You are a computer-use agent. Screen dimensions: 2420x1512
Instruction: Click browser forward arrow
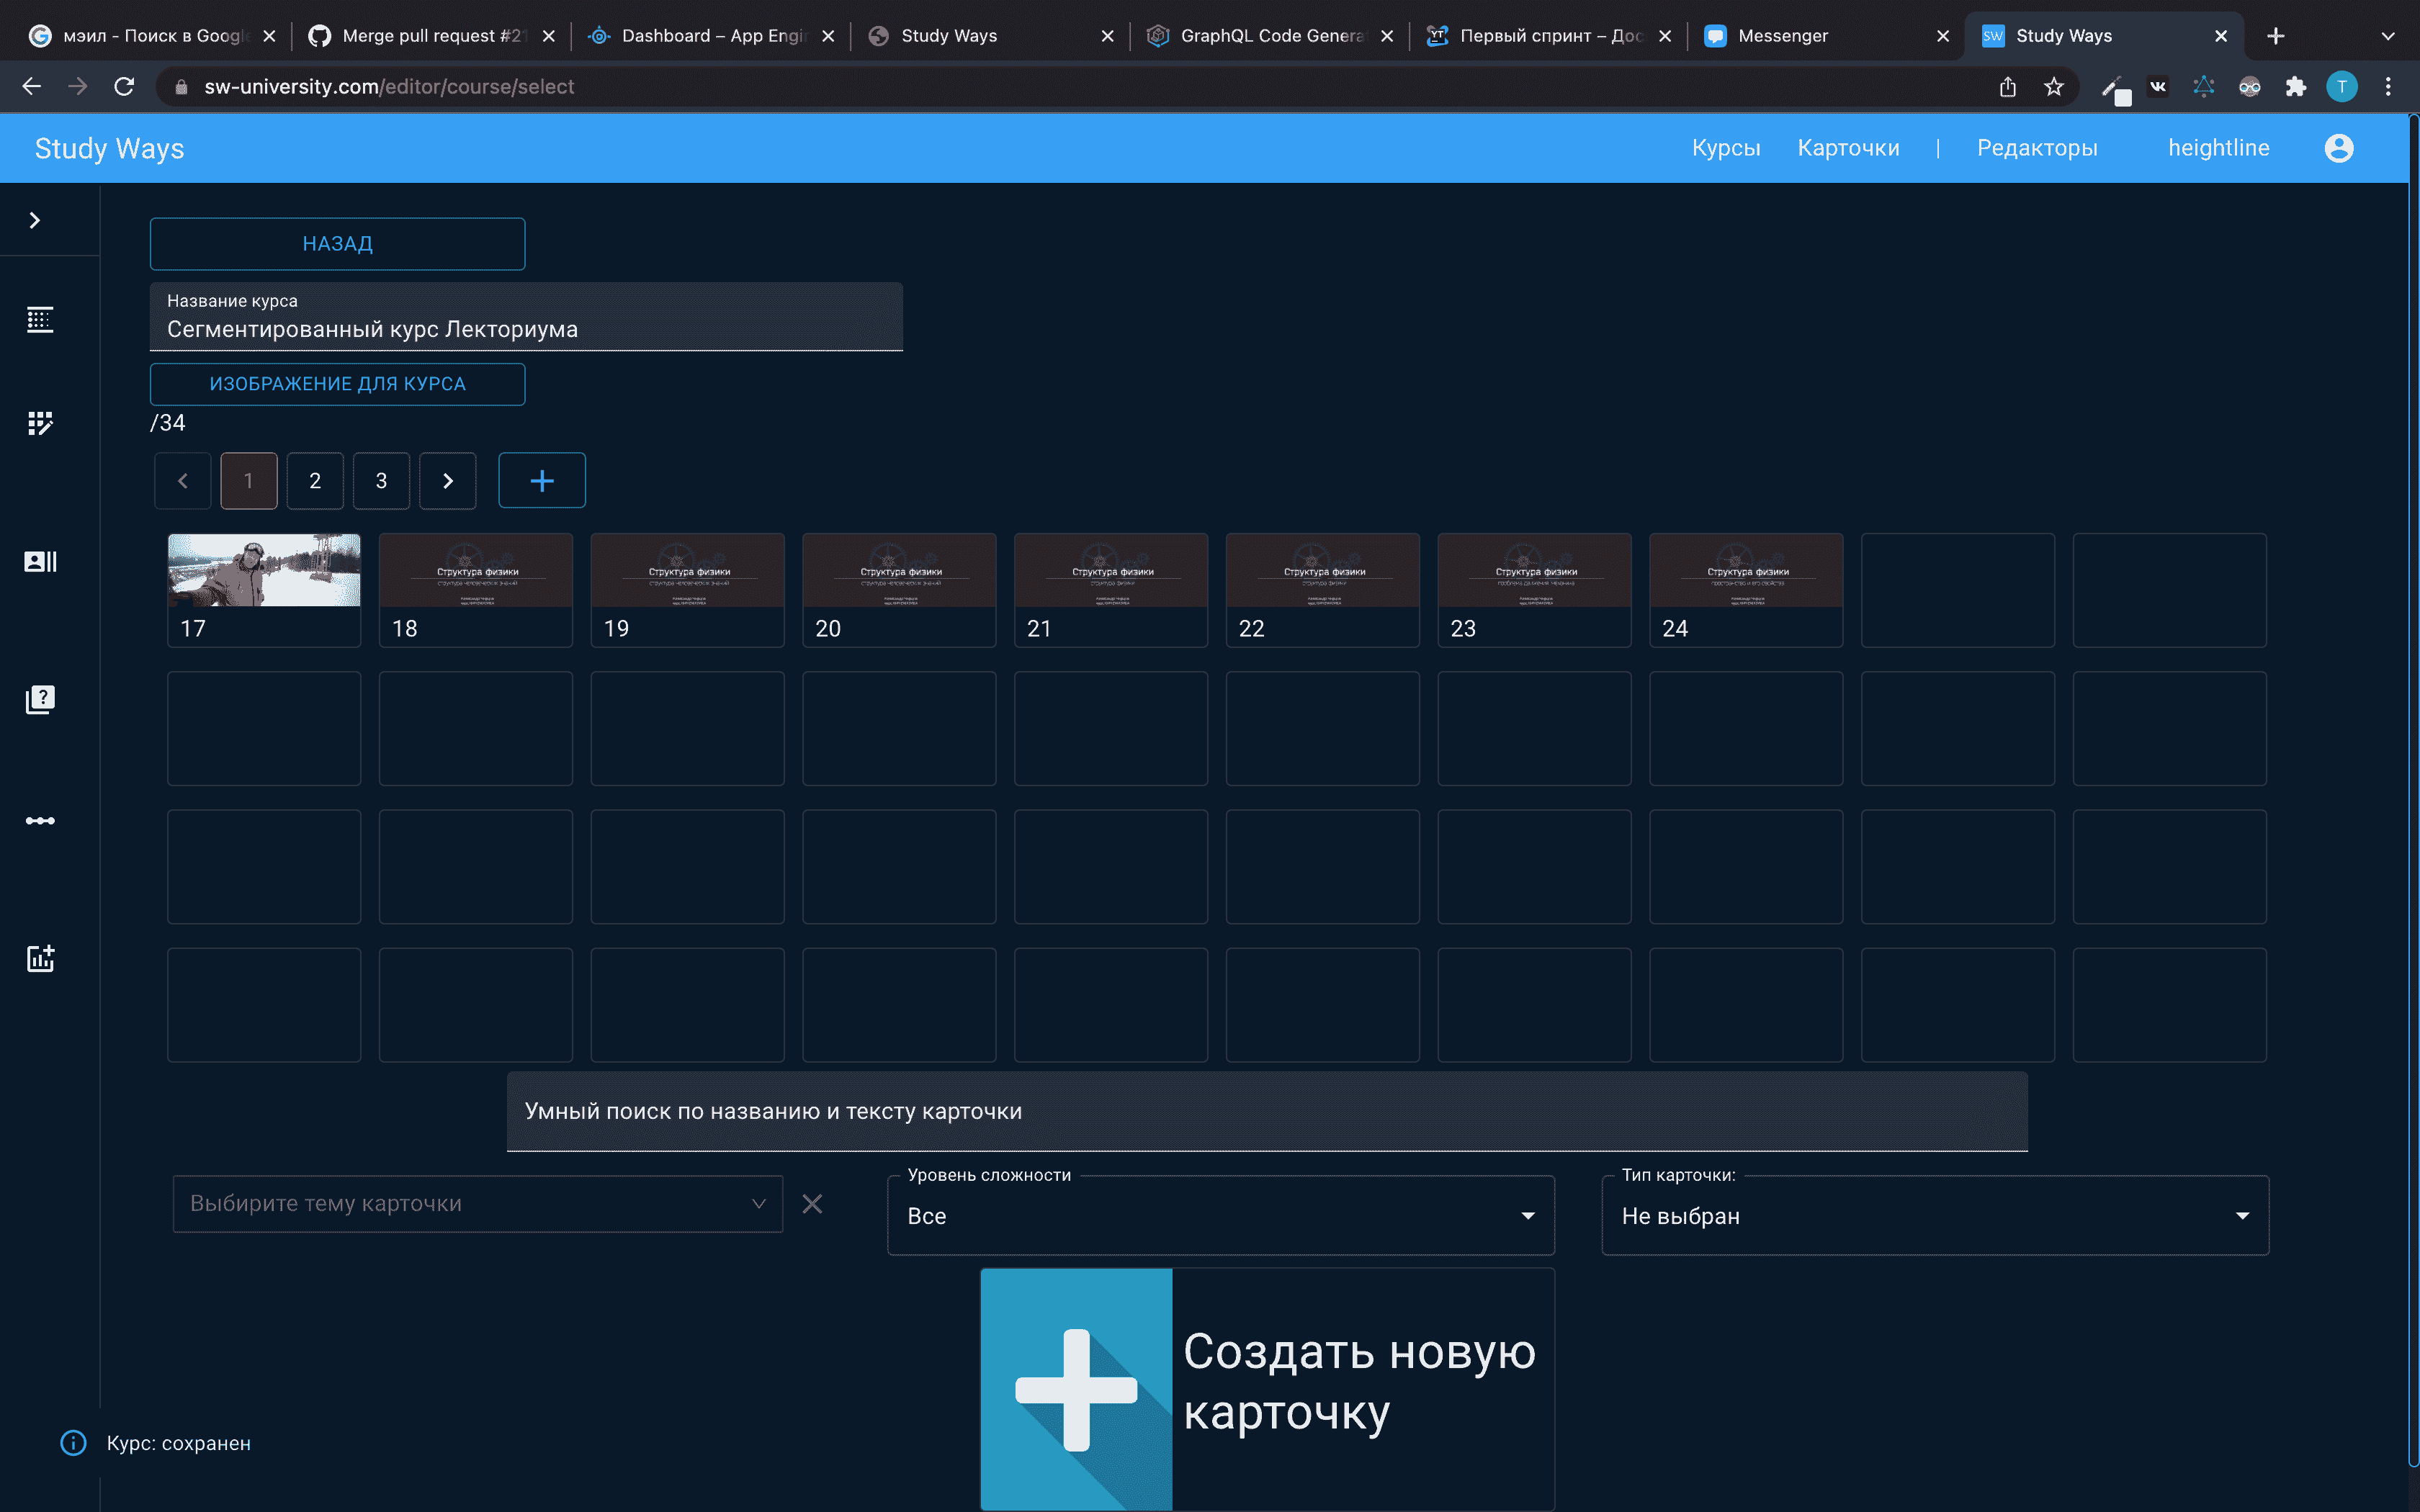point(78,87)
